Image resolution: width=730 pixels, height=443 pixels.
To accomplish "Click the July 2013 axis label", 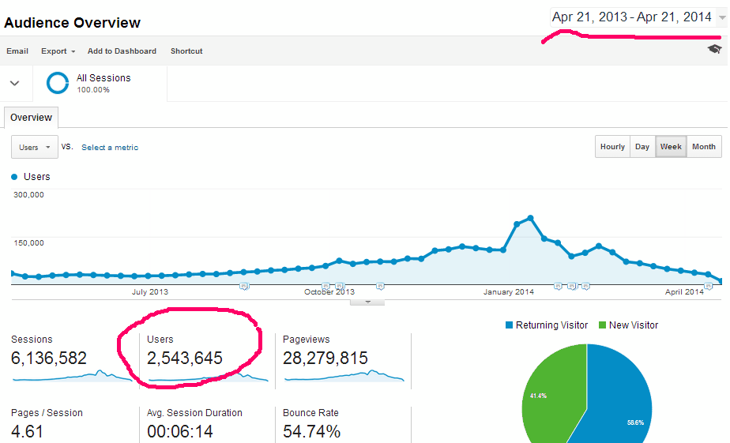I will coord(150,291).
